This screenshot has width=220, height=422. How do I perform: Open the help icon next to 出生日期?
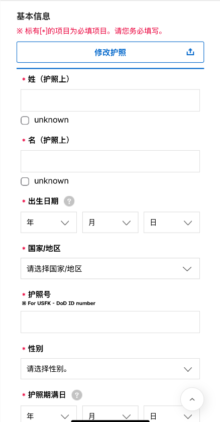pos(69,201)
